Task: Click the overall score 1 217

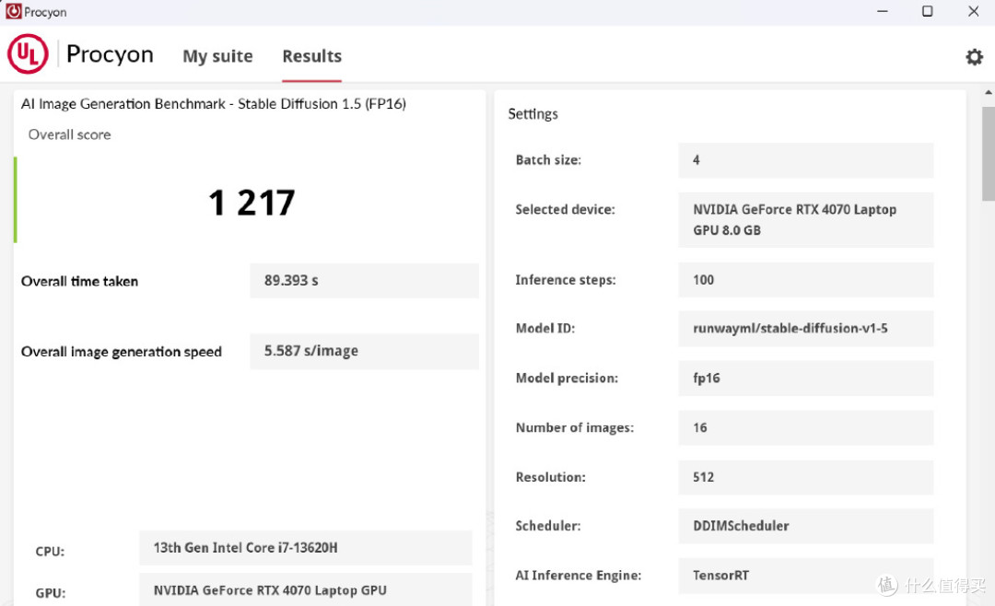Action: point(252,203)
